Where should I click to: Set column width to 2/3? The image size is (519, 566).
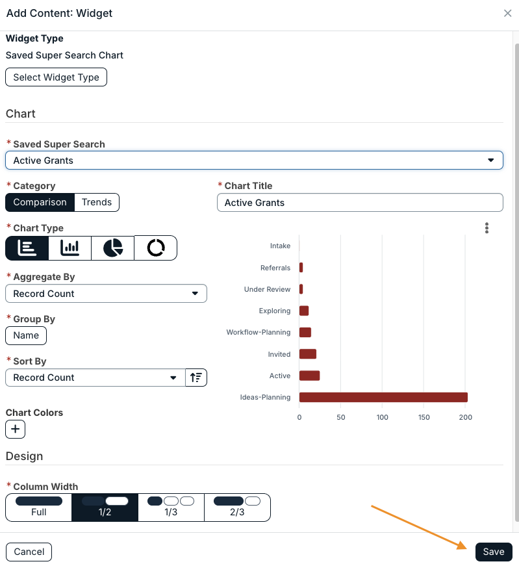(237, 507)
